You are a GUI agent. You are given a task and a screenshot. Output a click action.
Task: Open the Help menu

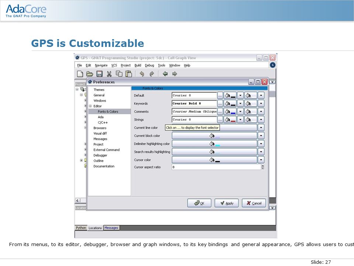point(187,65)
